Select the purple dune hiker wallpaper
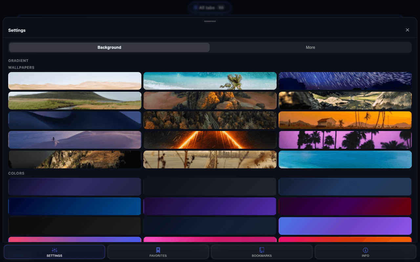 click(x=75, y=140)
